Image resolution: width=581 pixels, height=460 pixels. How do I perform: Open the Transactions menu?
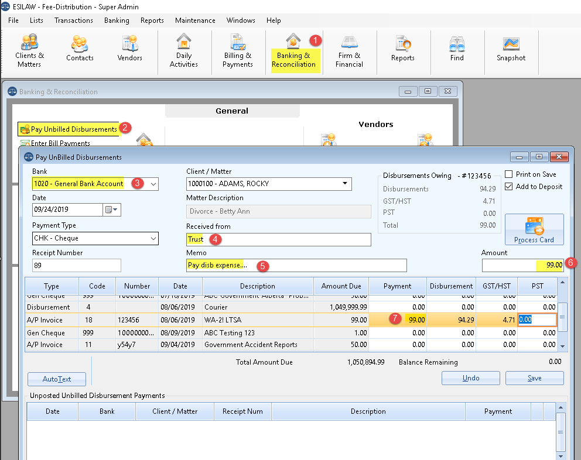74,20
